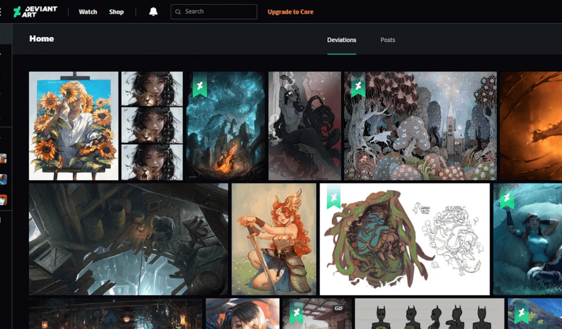The height and width of the screenshot is (329, 562).
Task: Open the sunflower painting on easel artwork
Action: coord(74,126)
